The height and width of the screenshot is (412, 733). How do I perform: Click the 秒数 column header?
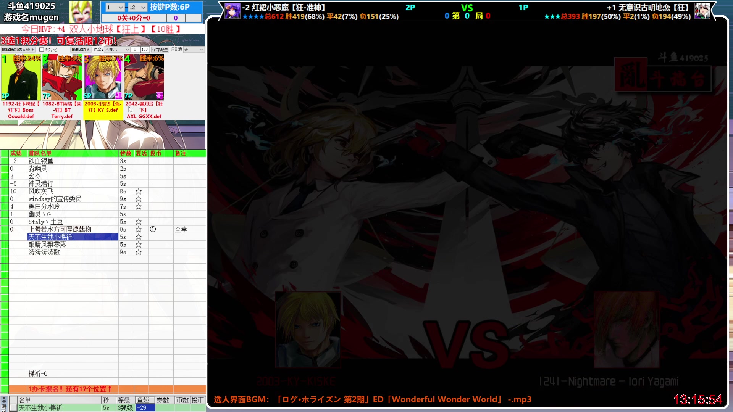point(126,153)
